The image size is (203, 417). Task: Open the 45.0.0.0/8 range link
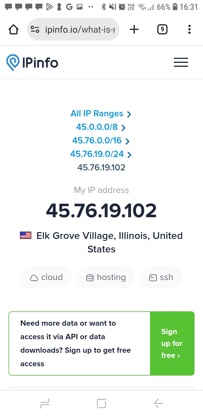click(x=97, y=127)
